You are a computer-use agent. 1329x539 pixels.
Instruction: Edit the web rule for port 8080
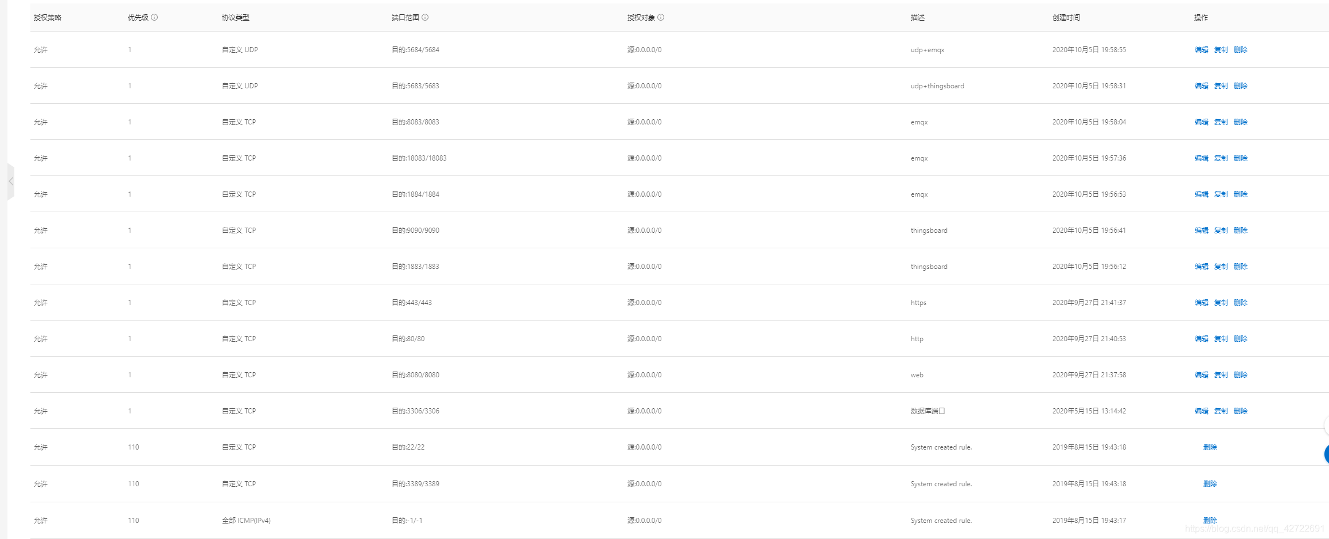tap(1201, 375)
